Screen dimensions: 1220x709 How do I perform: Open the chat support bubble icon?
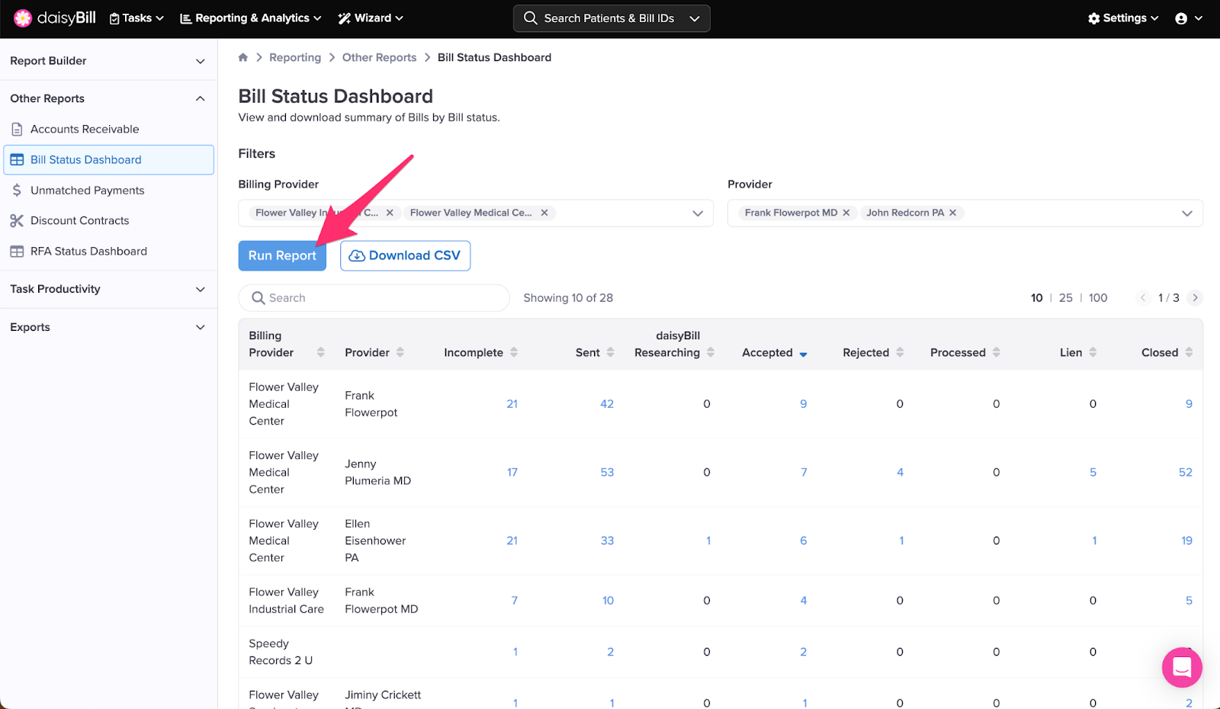tap(1181, 667)
